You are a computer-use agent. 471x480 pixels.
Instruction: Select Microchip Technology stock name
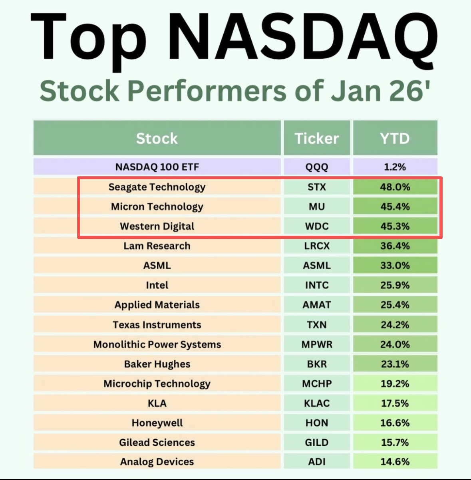coord(157,383)
